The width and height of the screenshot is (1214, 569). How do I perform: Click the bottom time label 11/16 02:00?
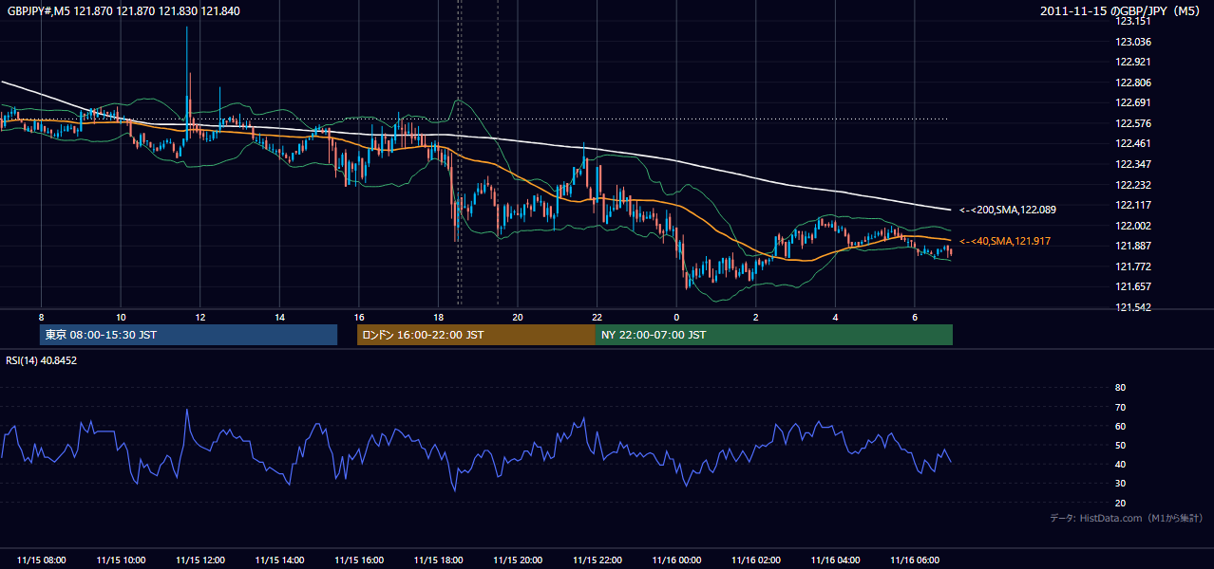pos(755,560)
